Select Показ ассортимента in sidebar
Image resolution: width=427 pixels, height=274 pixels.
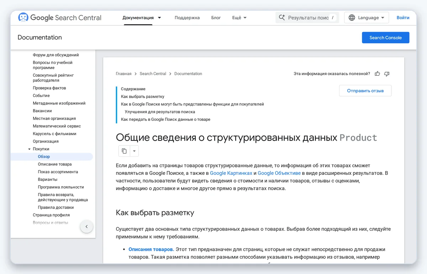tap(58, 172)
